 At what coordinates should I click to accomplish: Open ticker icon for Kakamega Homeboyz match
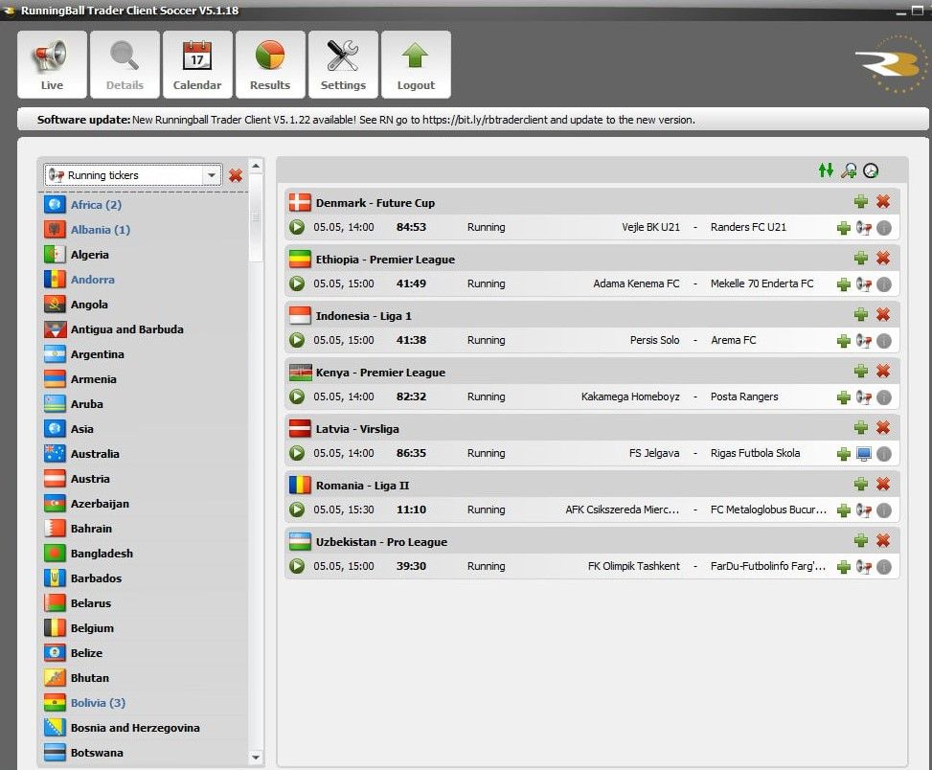pos(864,396)
